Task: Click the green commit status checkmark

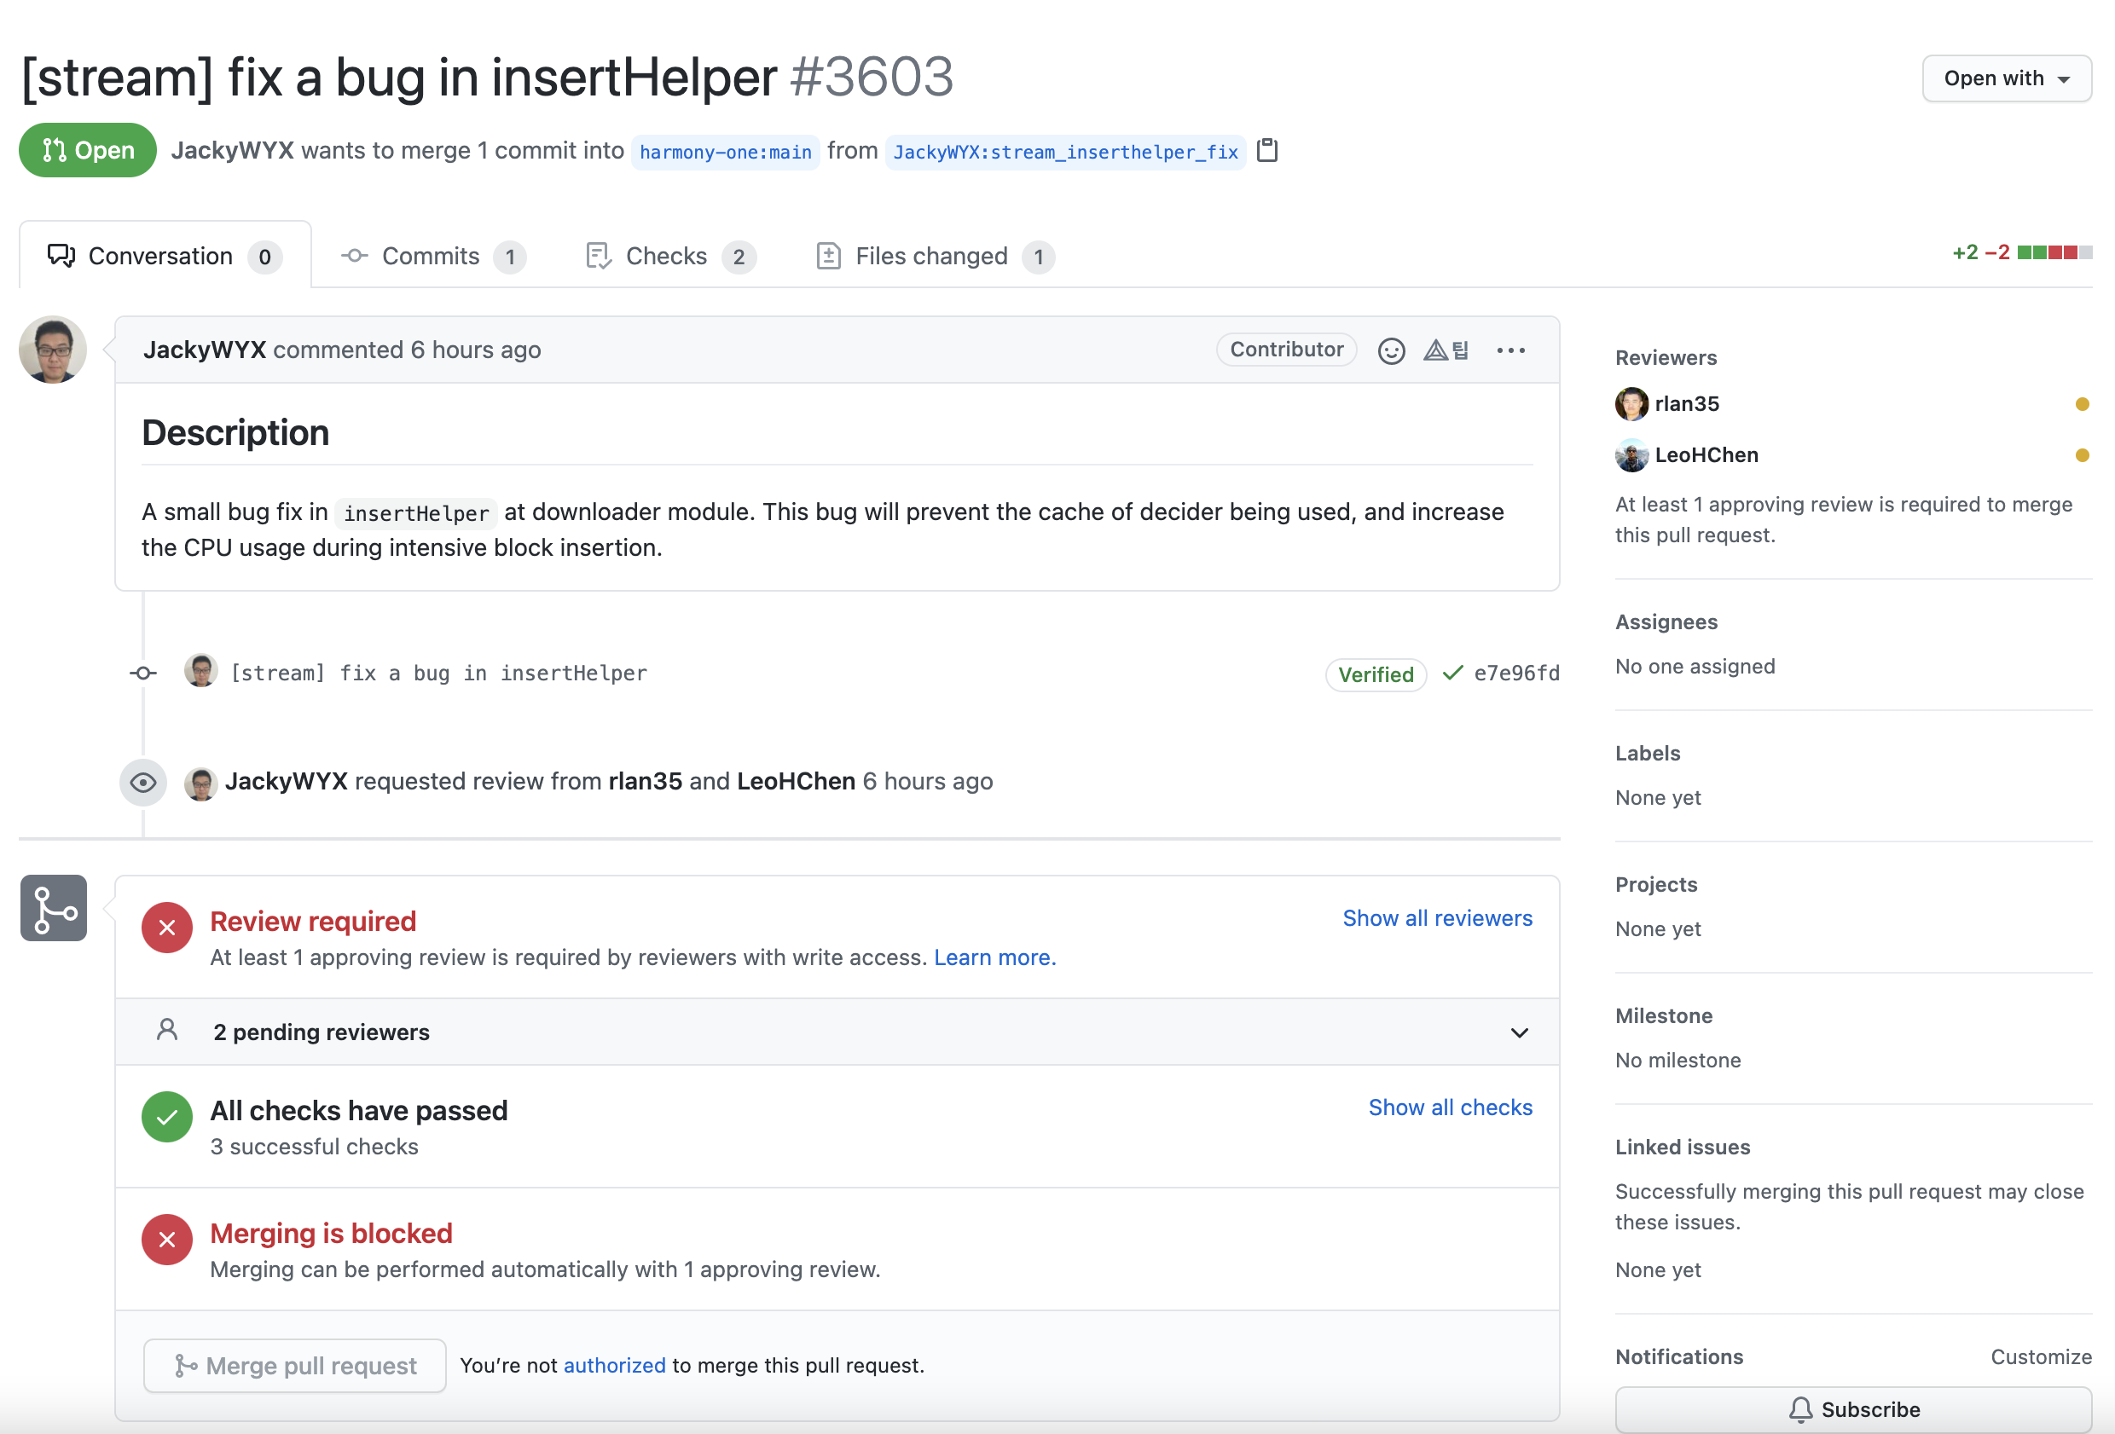Action: pos(1452,673)
